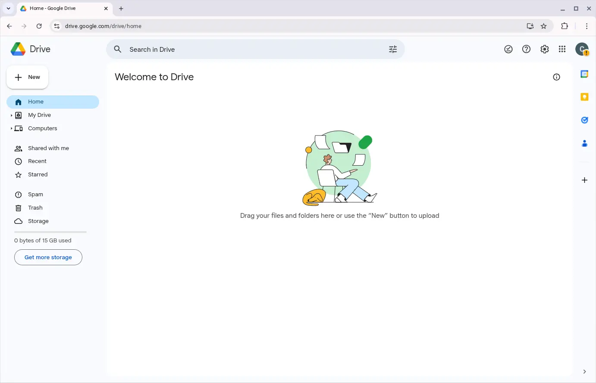Click the offline ready status icon
The width and height of the screenshot is (596, 383).
pyautogui.click(x=508, y=49)
